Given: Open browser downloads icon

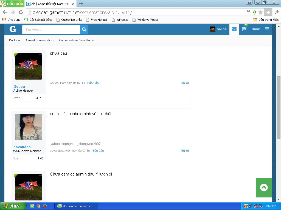Looking at the screenshot, I should click(x=277, y=12).
